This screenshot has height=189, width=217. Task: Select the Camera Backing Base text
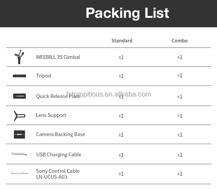pos(60,134)
